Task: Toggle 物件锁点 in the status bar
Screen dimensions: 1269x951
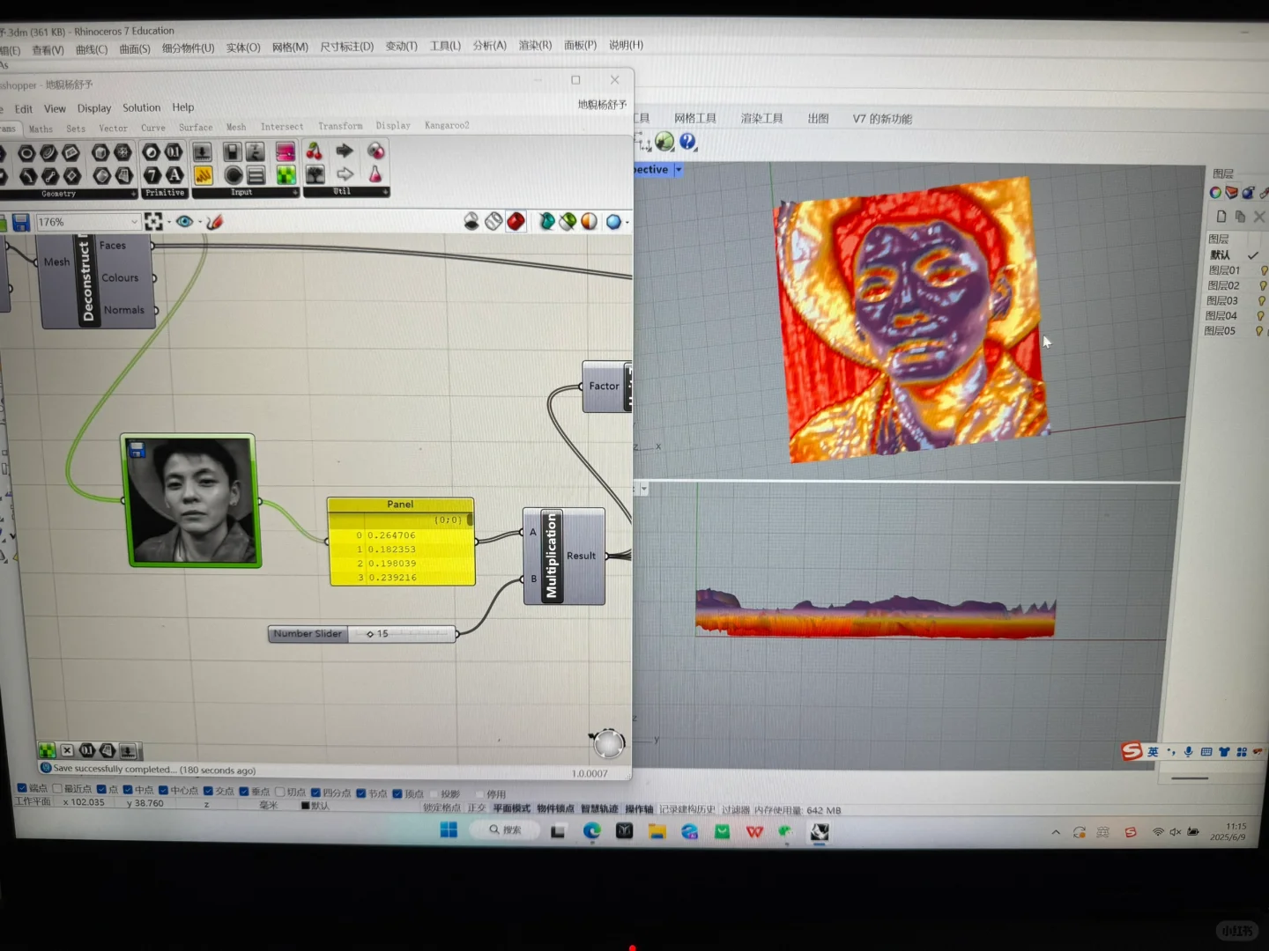Action: tap(555, 808)
